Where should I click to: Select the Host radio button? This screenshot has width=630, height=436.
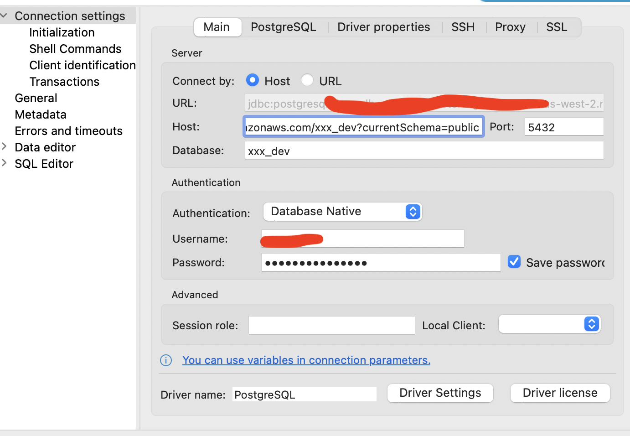coord(252,80)
